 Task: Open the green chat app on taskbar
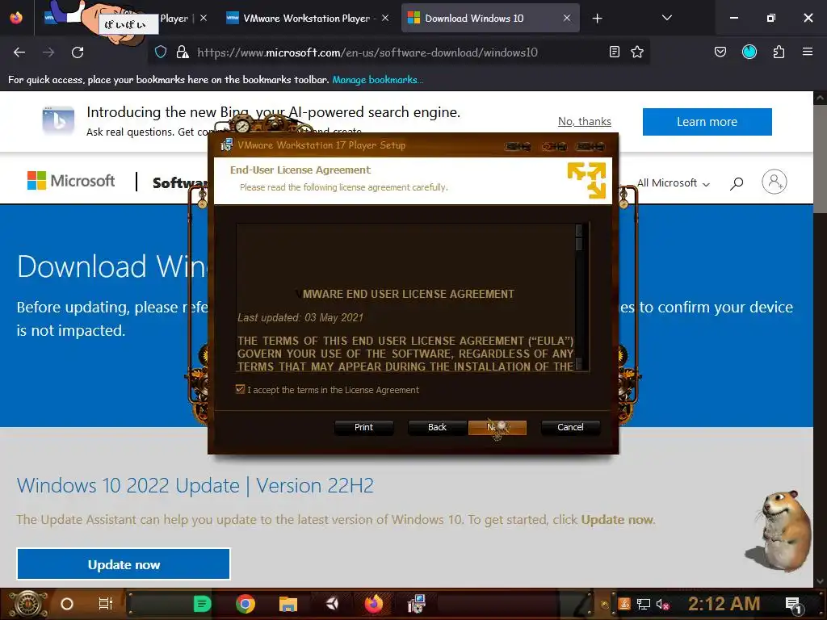coord(202,604)
